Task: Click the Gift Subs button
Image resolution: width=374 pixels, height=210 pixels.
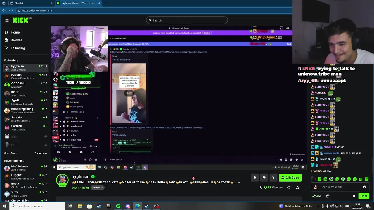Action: pos(290,178)
